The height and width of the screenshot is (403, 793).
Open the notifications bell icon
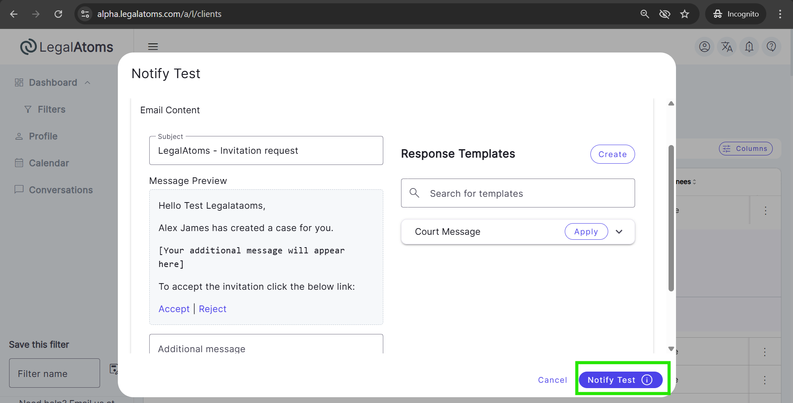(x=749, y=47)
